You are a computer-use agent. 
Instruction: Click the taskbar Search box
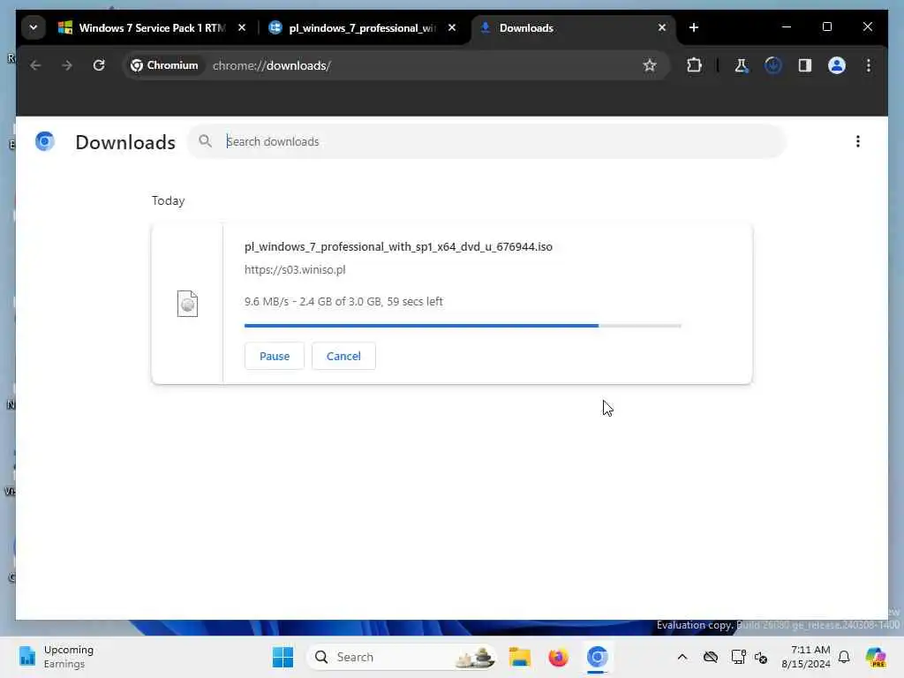[402, 657]
